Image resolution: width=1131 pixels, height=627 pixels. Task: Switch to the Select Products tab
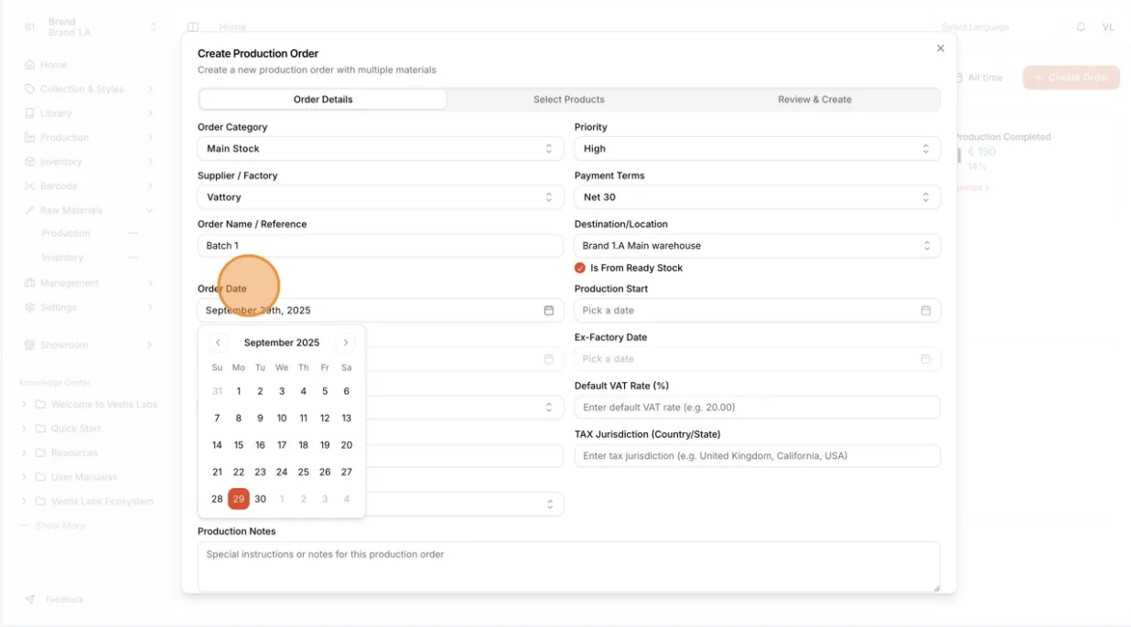[569, 100]
